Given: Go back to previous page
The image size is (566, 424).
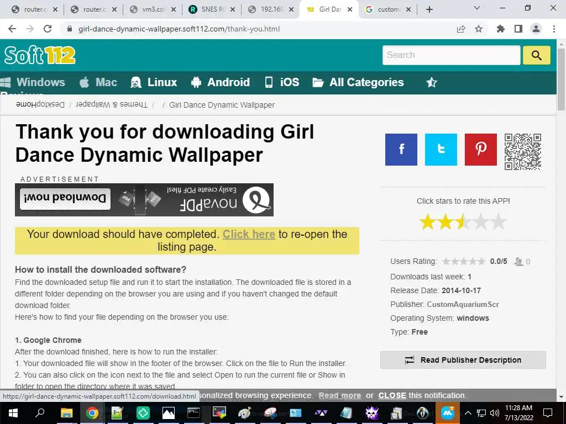Looking at the screenshot, I should pos(12,29).
